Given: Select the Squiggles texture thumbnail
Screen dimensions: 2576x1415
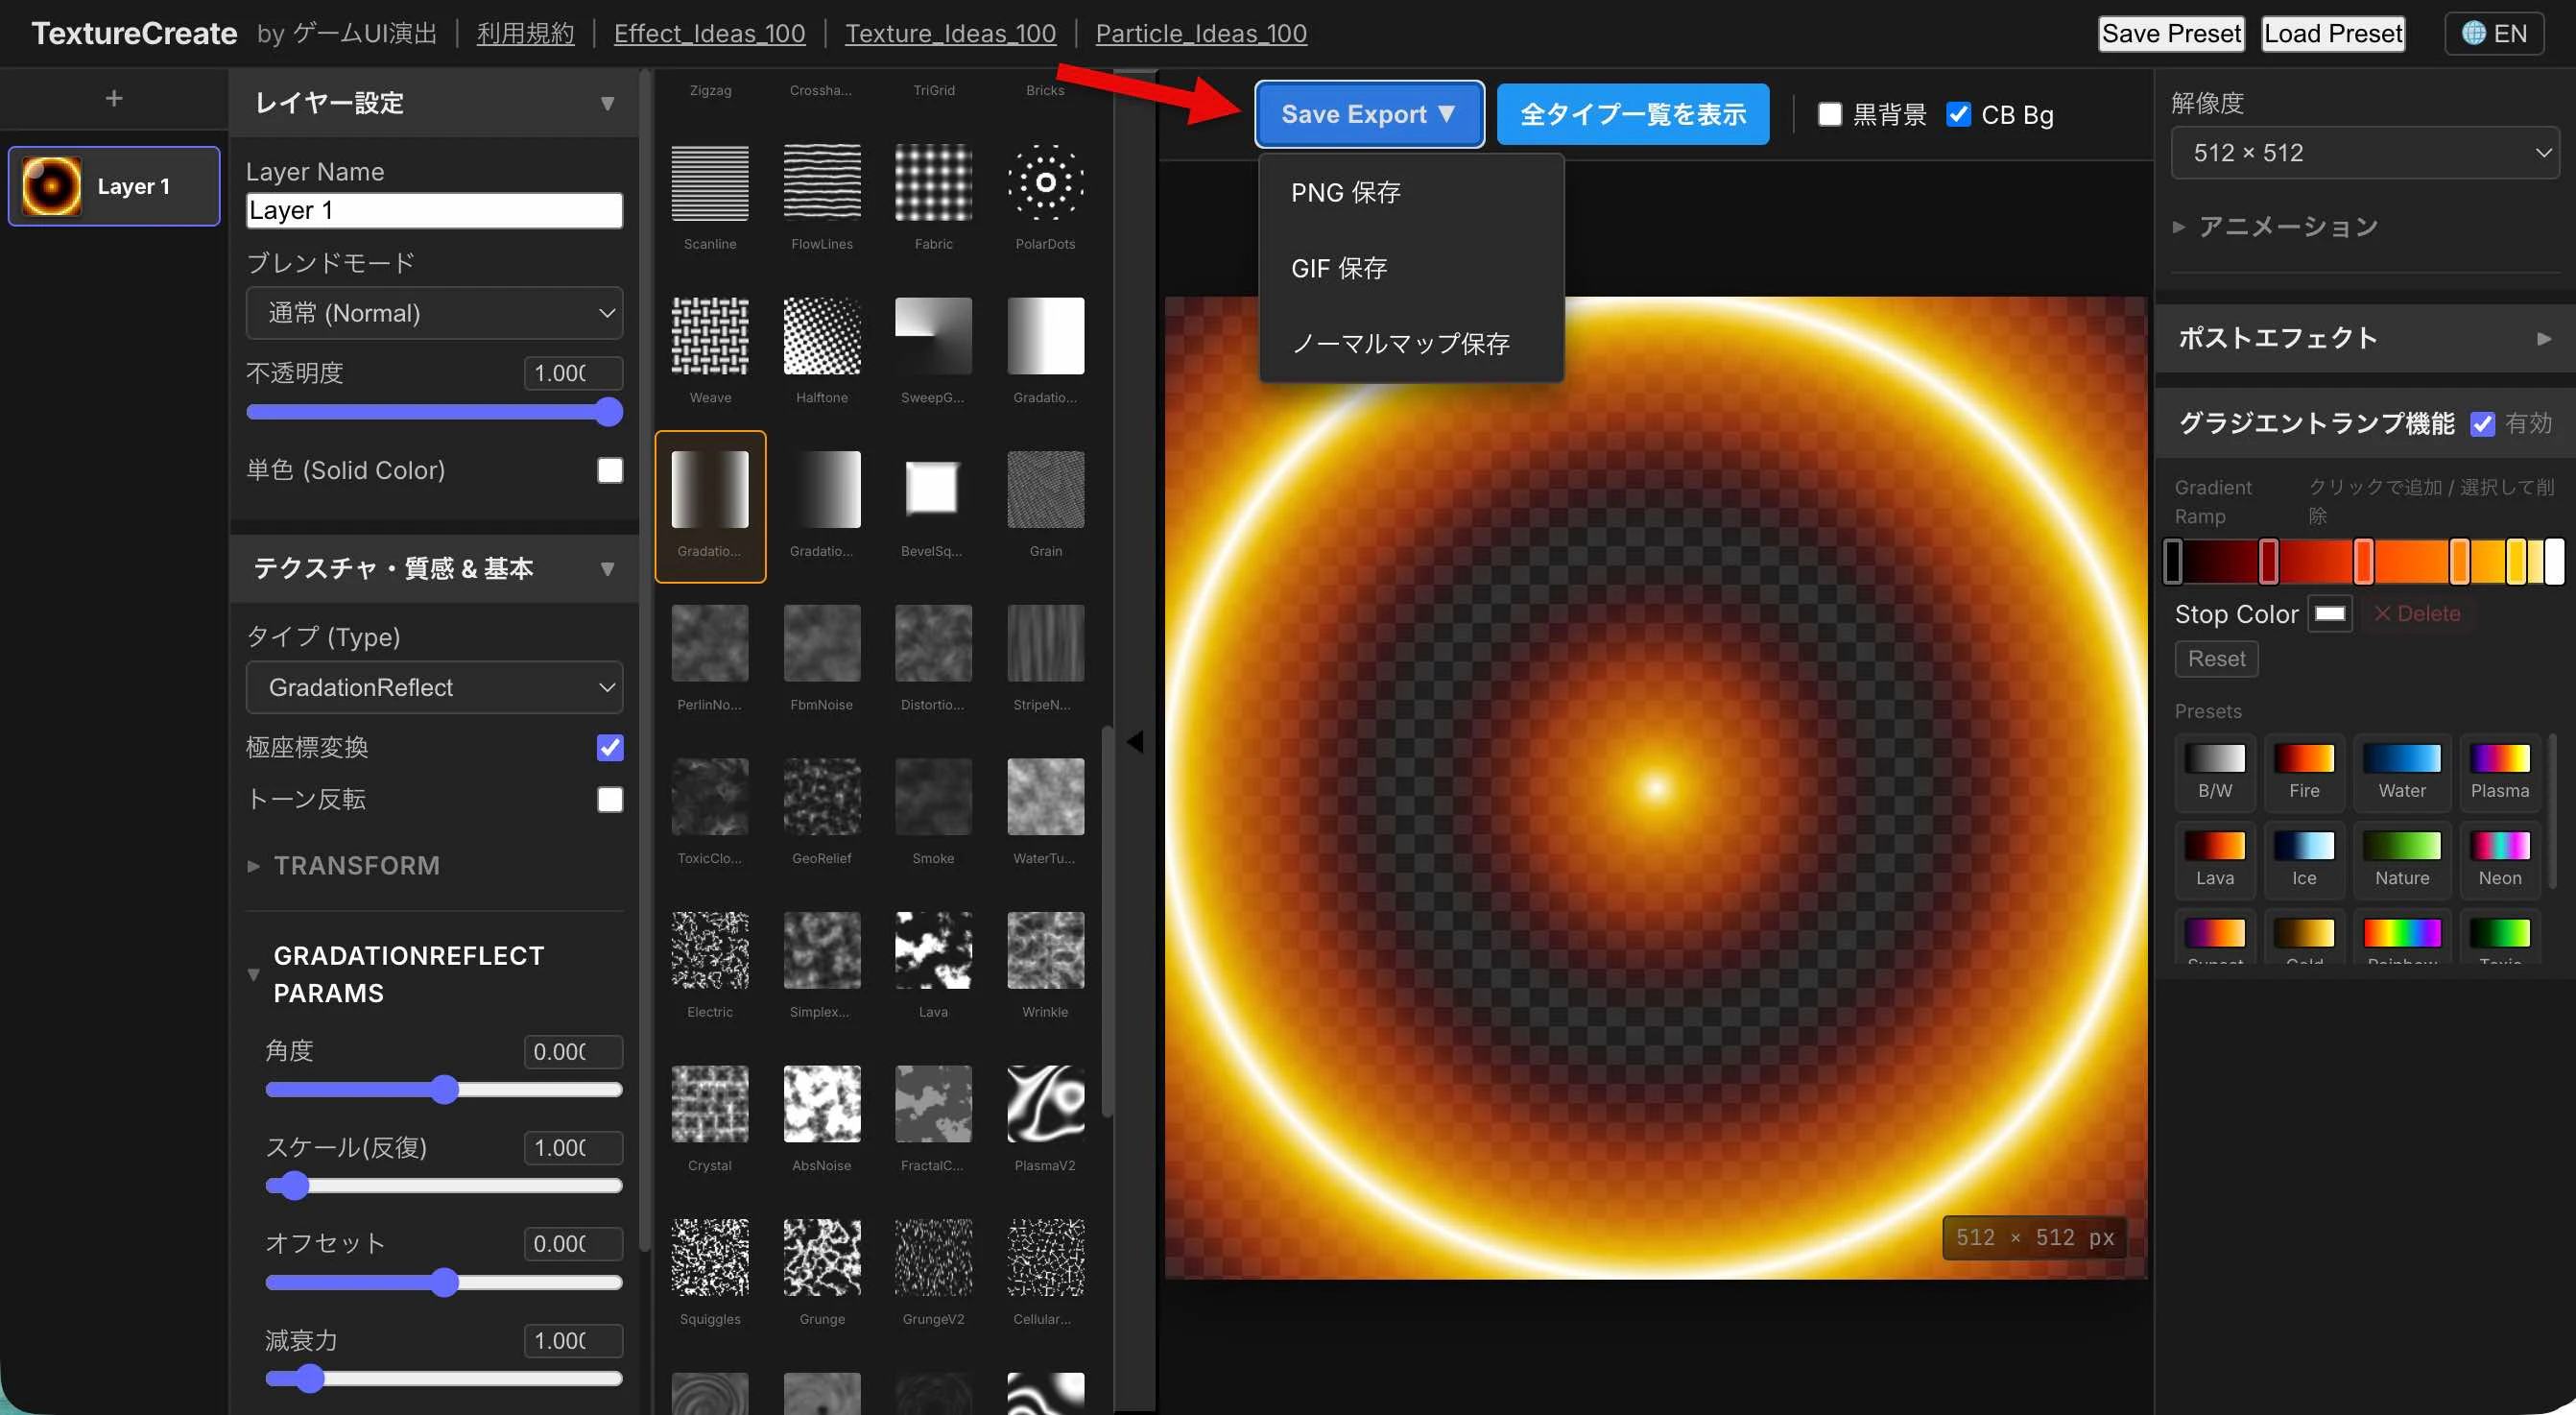Looking at the screenshot, I should 710,1258.
